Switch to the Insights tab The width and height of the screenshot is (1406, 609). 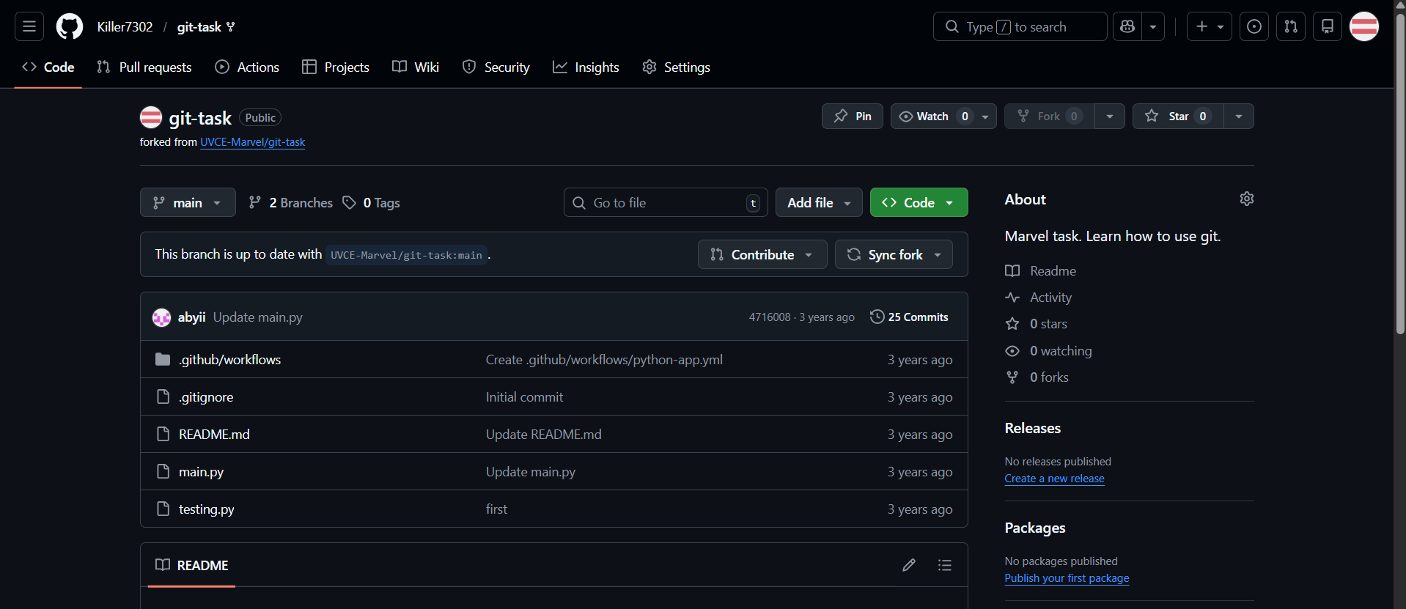[586, 67]
